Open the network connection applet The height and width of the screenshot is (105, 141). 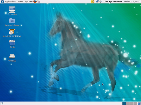coord(97,2)
